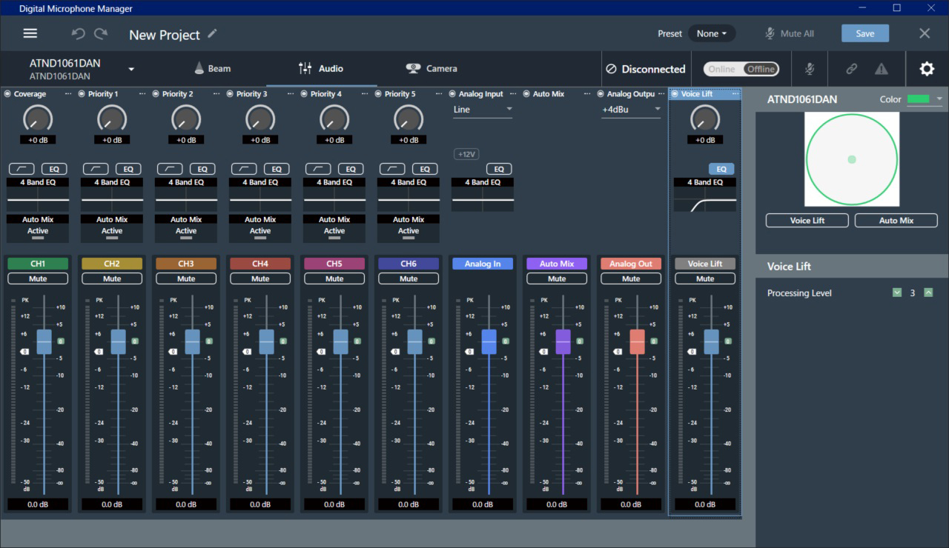
Task: Open the +4dBu output level dropdown
Action: 631,110
